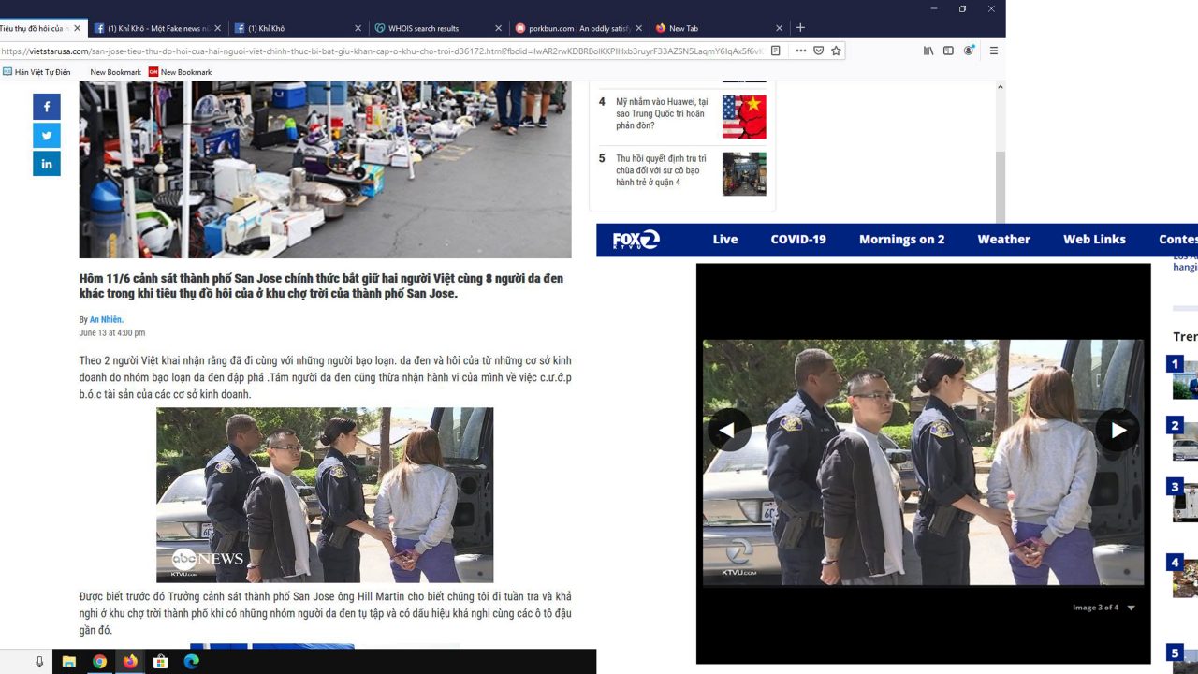
Task: Go to next slideshow image
Action: click(1118, 431)
